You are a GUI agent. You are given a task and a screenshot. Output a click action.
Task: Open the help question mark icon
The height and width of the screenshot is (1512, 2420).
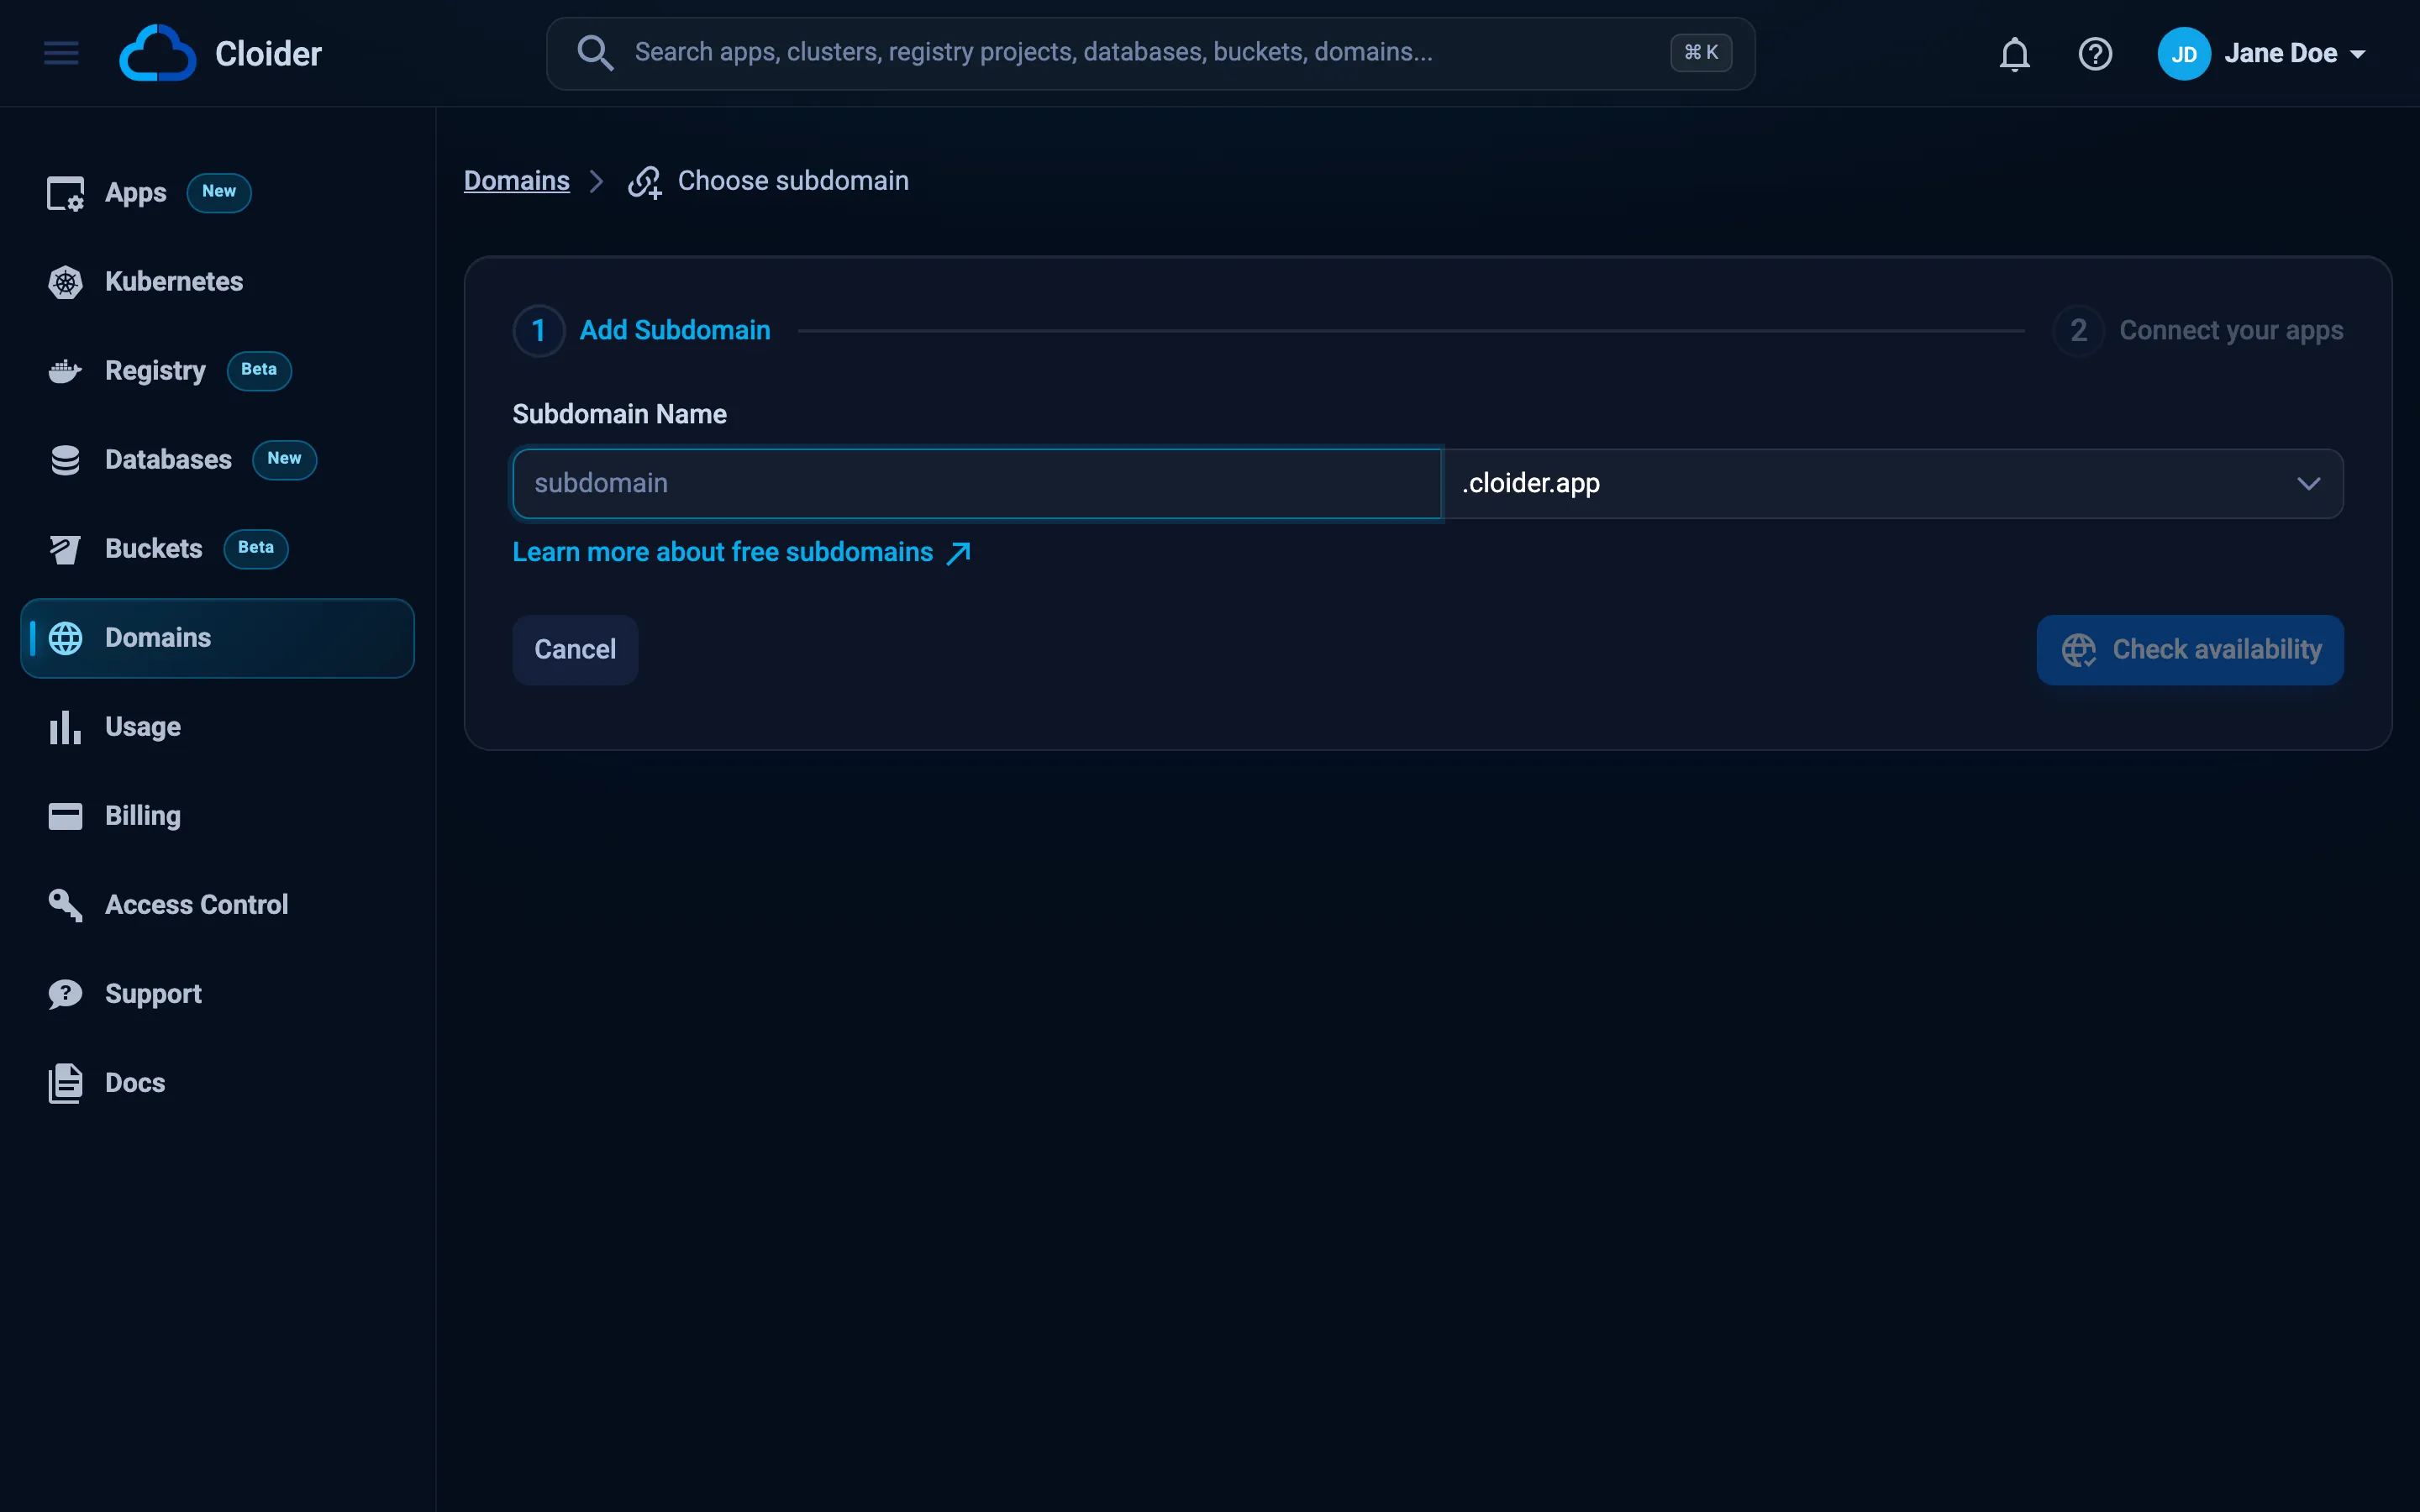tap(2095, 54)
